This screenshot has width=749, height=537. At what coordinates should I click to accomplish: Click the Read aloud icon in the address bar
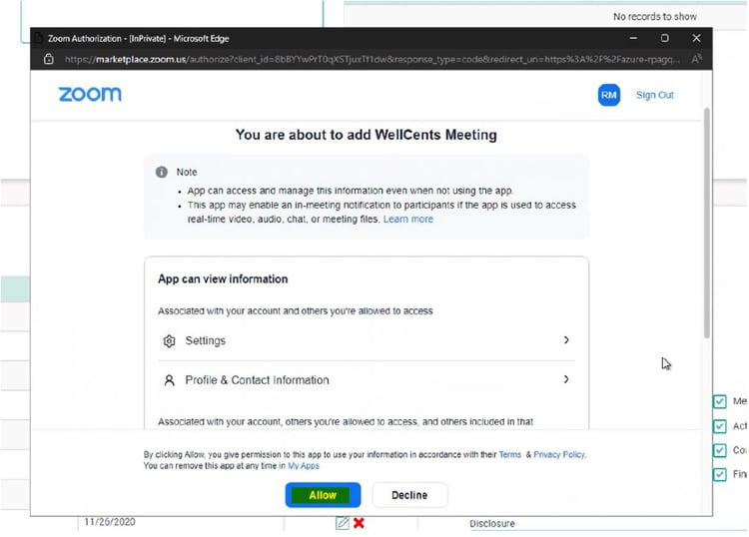click(696, 59)
